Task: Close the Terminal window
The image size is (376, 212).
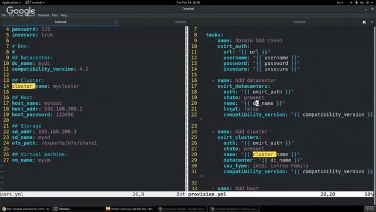Action: click(x=372, y=9)
